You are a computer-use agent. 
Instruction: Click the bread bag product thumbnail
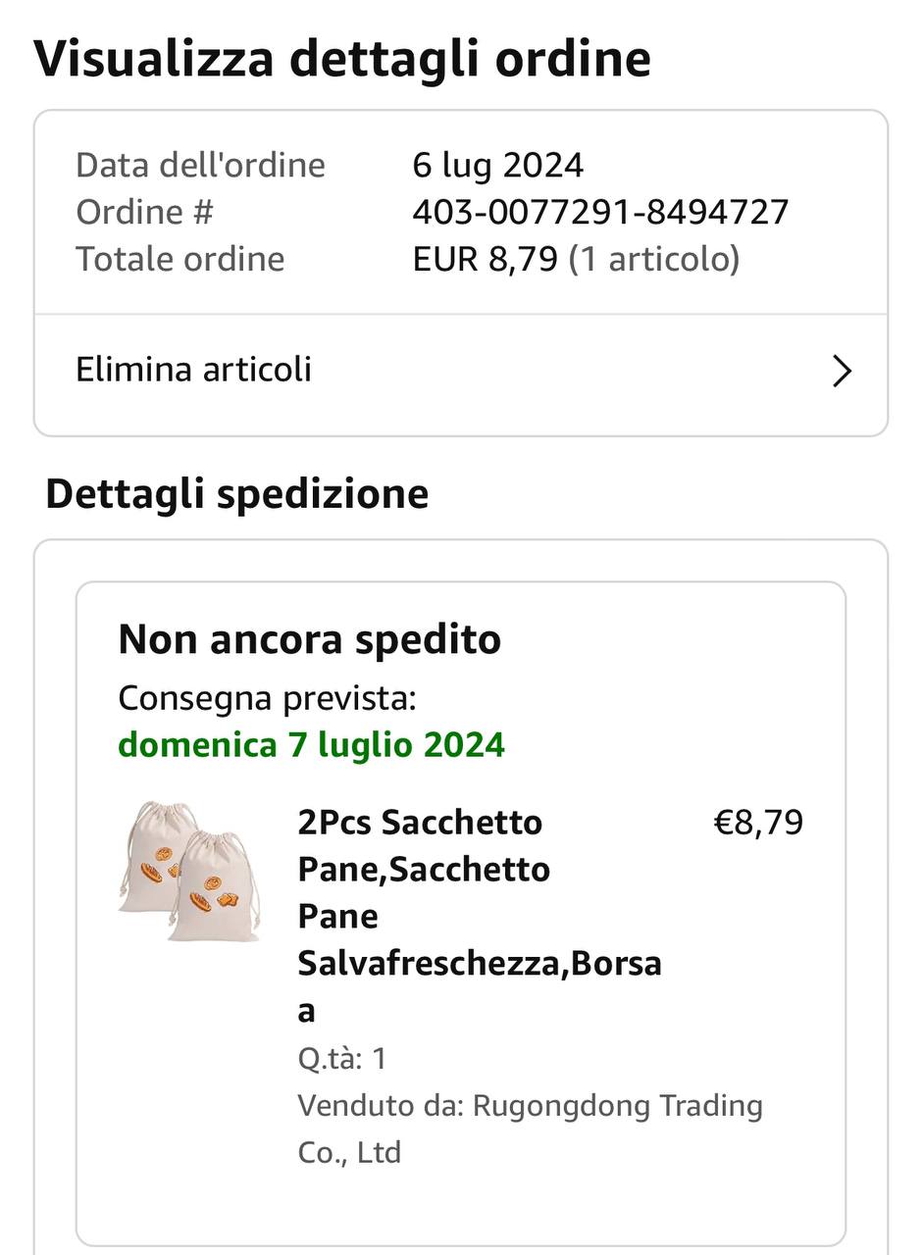pyautogui.click(x=188, y=872)
